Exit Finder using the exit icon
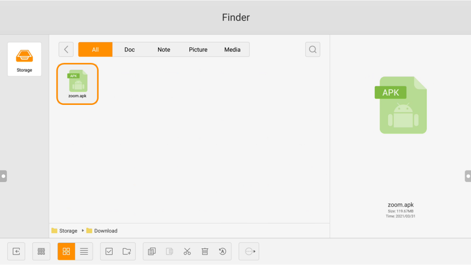The image size is (471, 265). (x=16, y=251)
